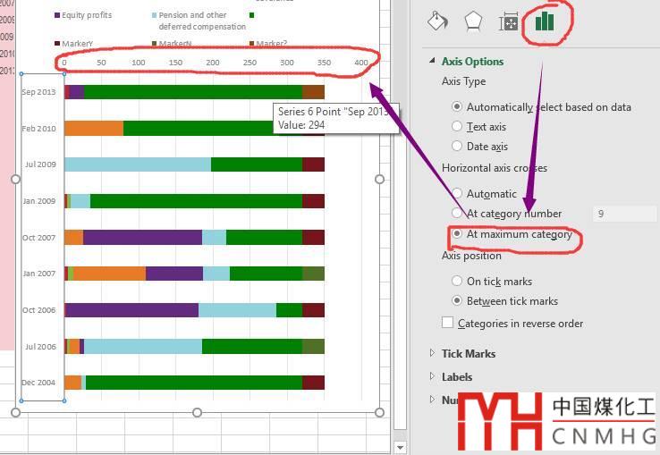Click the 200 value axis label
The height and width of the screenshot is (455, 660).
pyautogui.click(x=213, y=63)
